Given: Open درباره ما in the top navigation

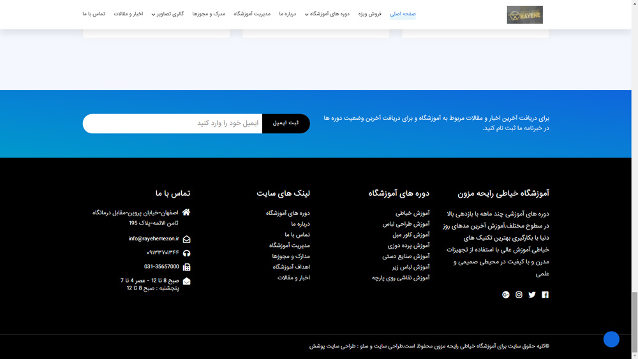Looking at the screenshot, I should pos(287,14).
